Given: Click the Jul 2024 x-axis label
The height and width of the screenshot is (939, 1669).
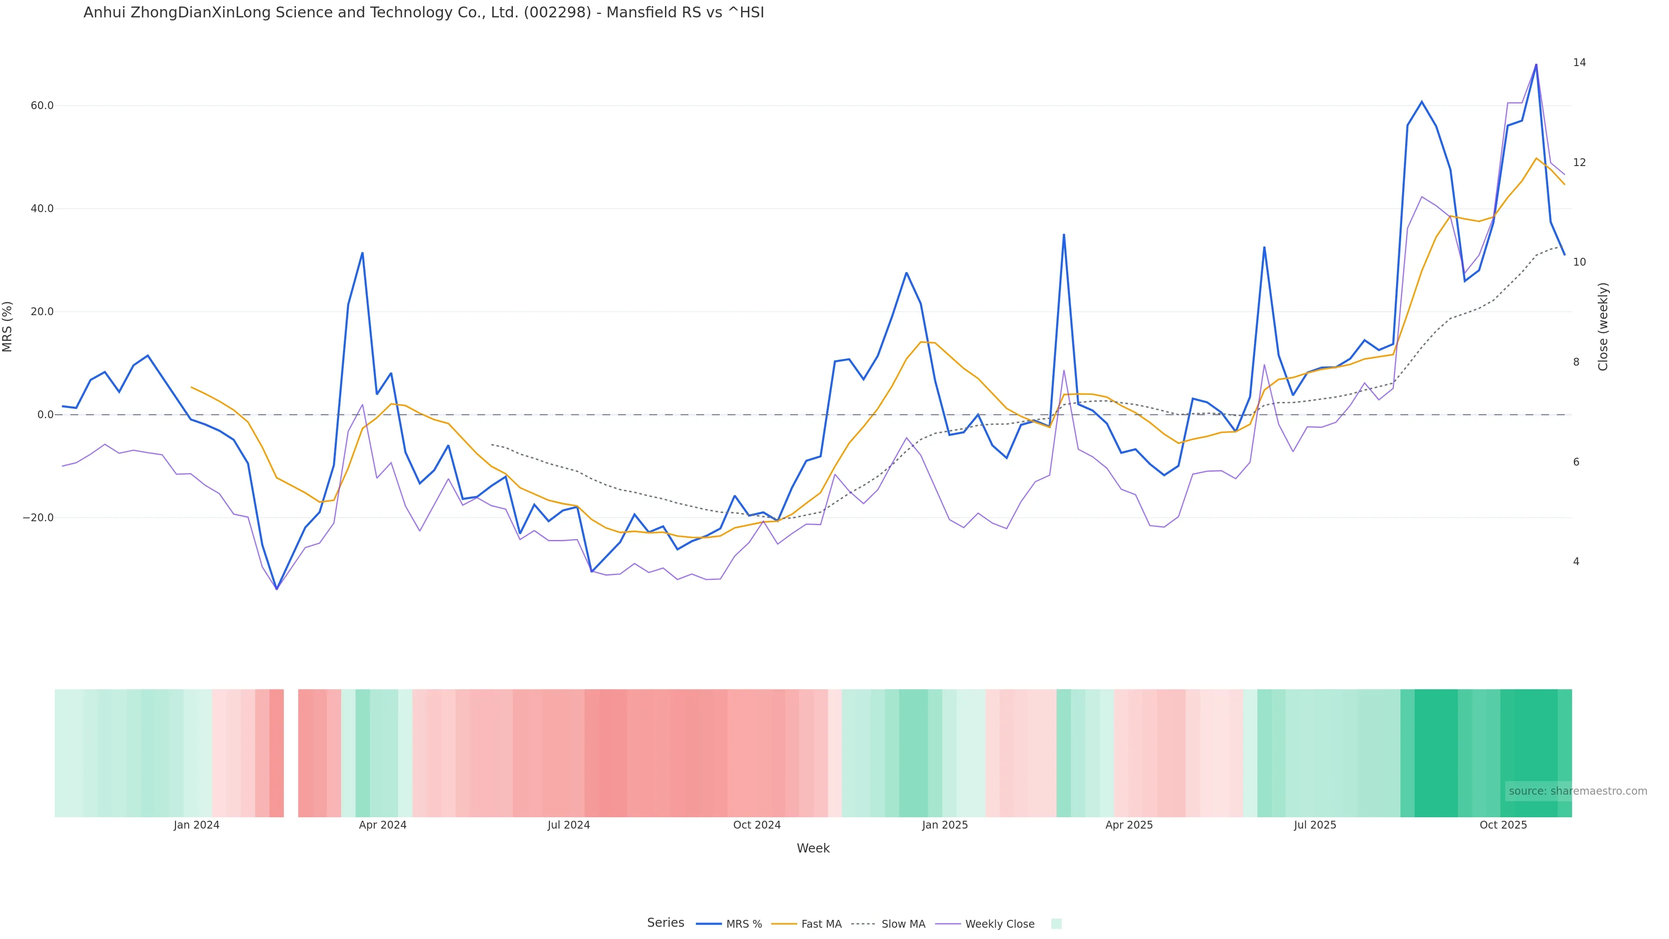Looking at the screenshot, I should pos(568,825).
